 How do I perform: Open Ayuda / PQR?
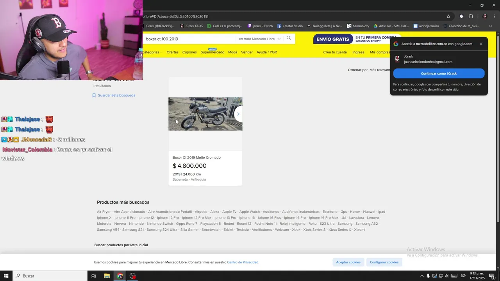point(267,52)
